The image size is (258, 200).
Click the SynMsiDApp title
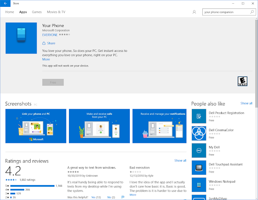218,198
